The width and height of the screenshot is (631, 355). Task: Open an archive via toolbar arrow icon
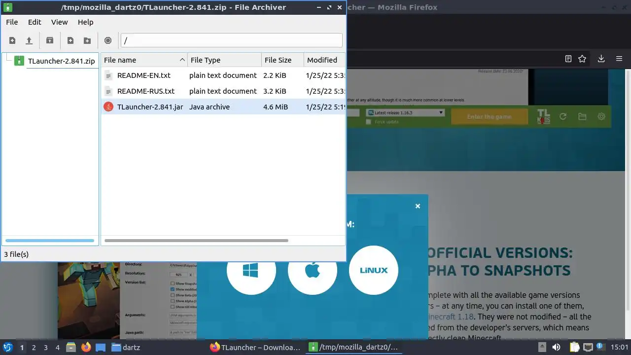pos(29,40)
